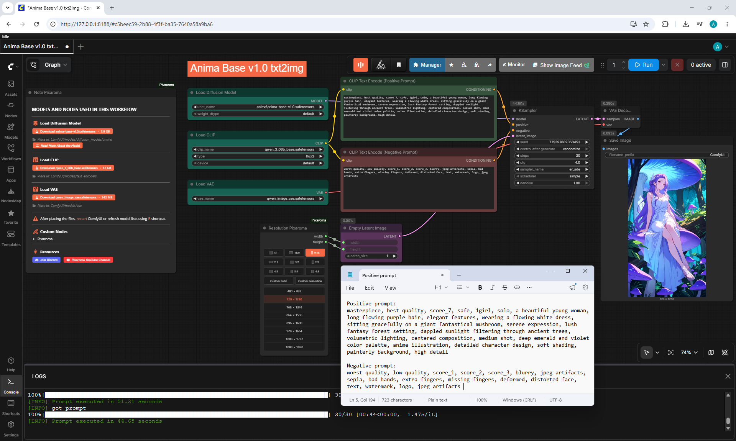Click the Custom Resolution button

(x=310, y=281)
